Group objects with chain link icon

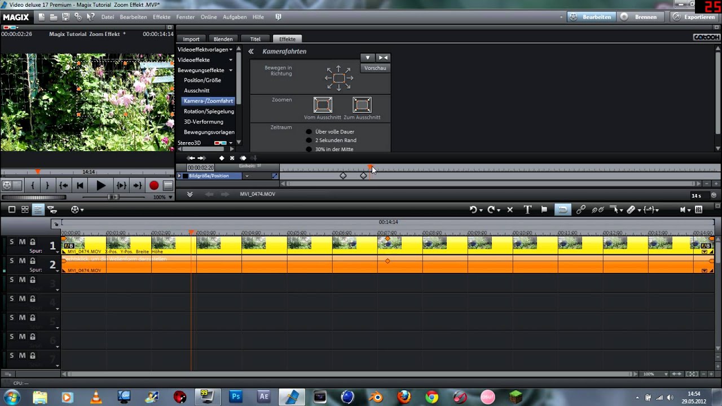[x=581, y=210]
